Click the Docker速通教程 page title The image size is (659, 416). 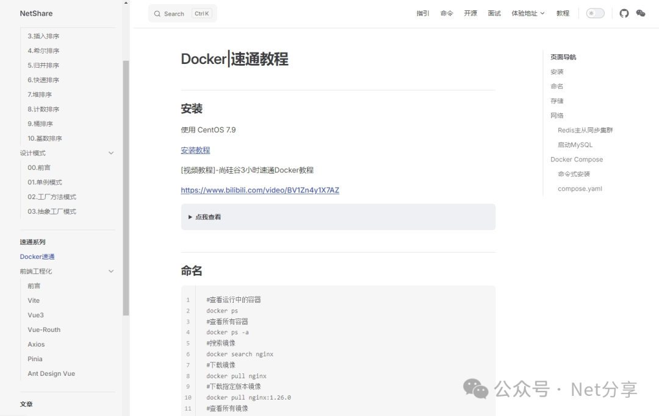click(x=234, y=58)
